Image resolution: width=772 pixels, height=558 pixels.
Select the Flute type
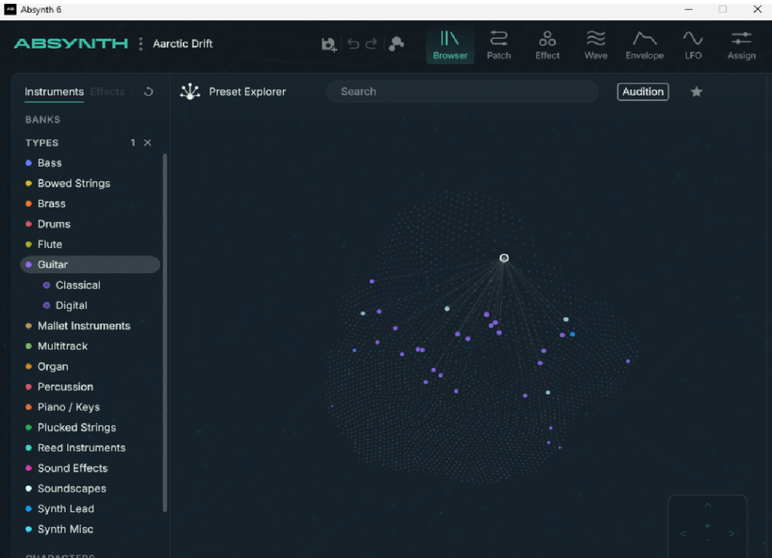coord(90,244)
